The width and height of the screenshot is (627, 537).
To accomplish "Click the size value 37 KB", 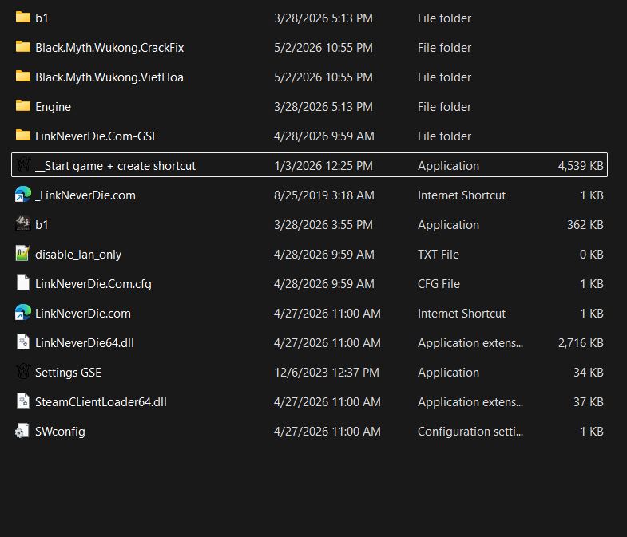I will point(589,402).
